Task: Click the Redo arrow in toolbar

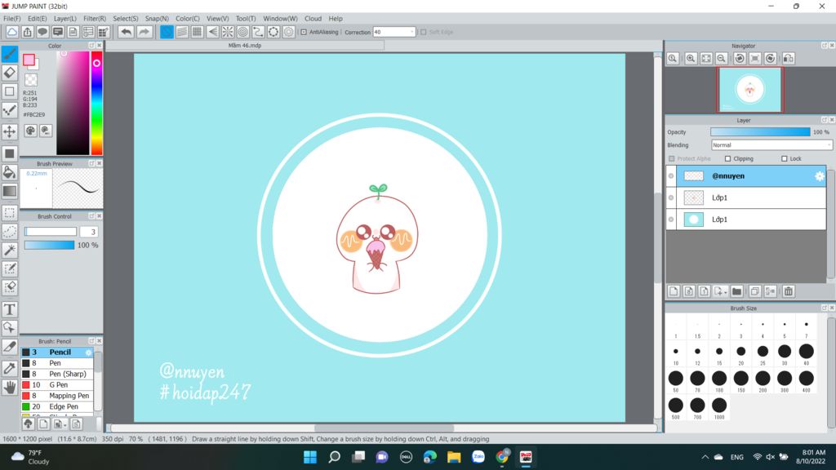Action: coord(144,32)
